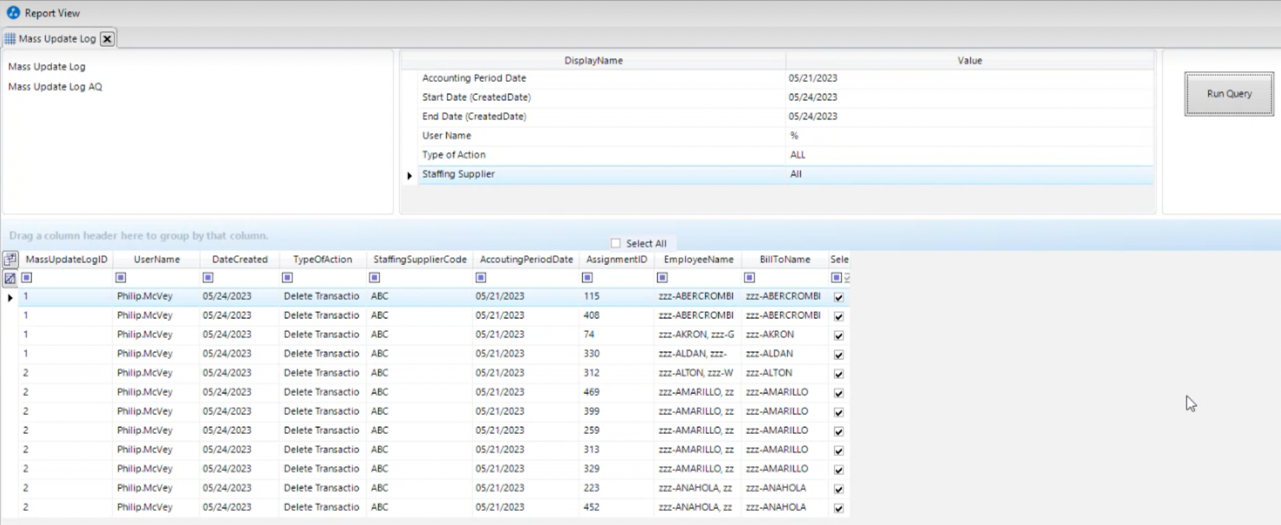1281x525 pixels.
Task: Edit the Accounting Period Date value 05/21/2023
Action: (970, 78)
